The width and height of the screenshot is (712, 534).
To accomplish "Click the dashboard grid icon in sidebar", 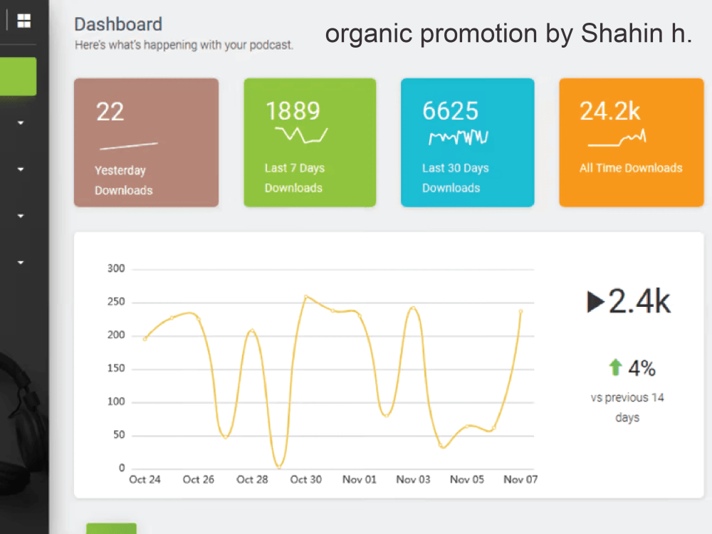I will 23,21.
